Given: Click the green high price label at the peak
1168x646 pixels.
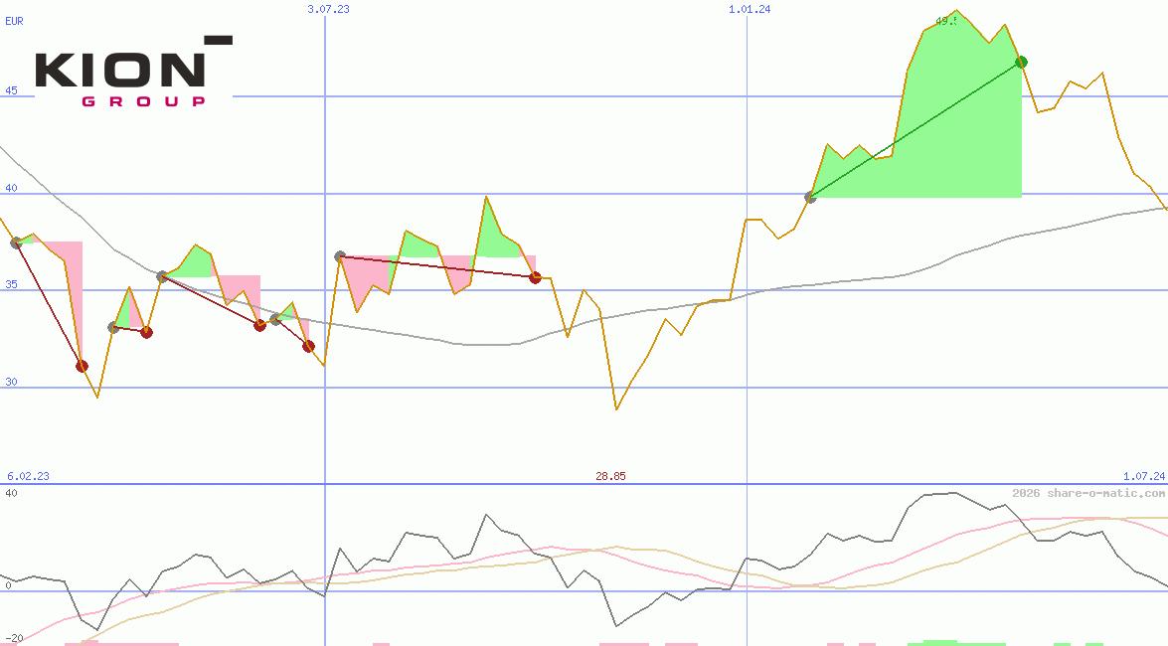Looking at the screenshot, I should pos(945,20).
